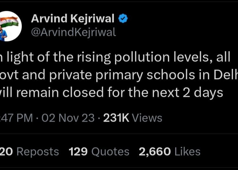The height and width of the screenshot is (170, 238).
Task: Click the 129 quote count number
Action: tap(78, 152)
